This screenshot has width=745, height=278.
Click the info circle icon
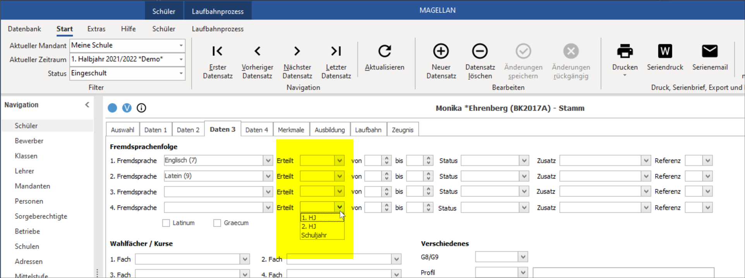coord(141,108)
